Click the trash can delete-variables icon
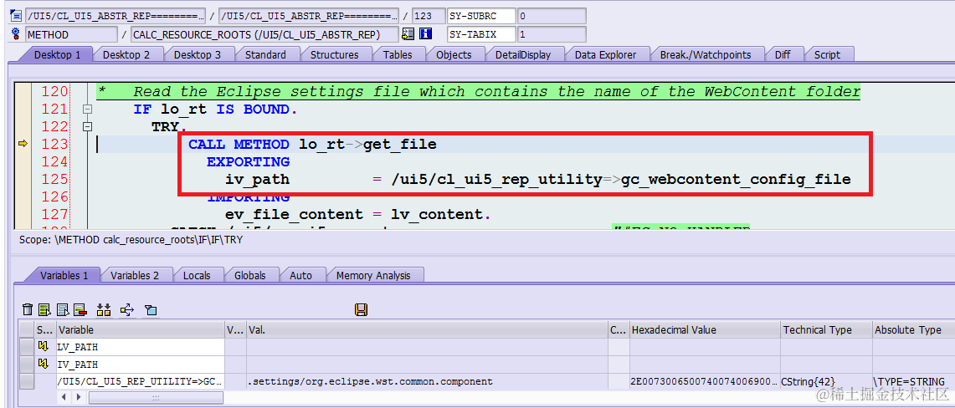 point(28,310)
